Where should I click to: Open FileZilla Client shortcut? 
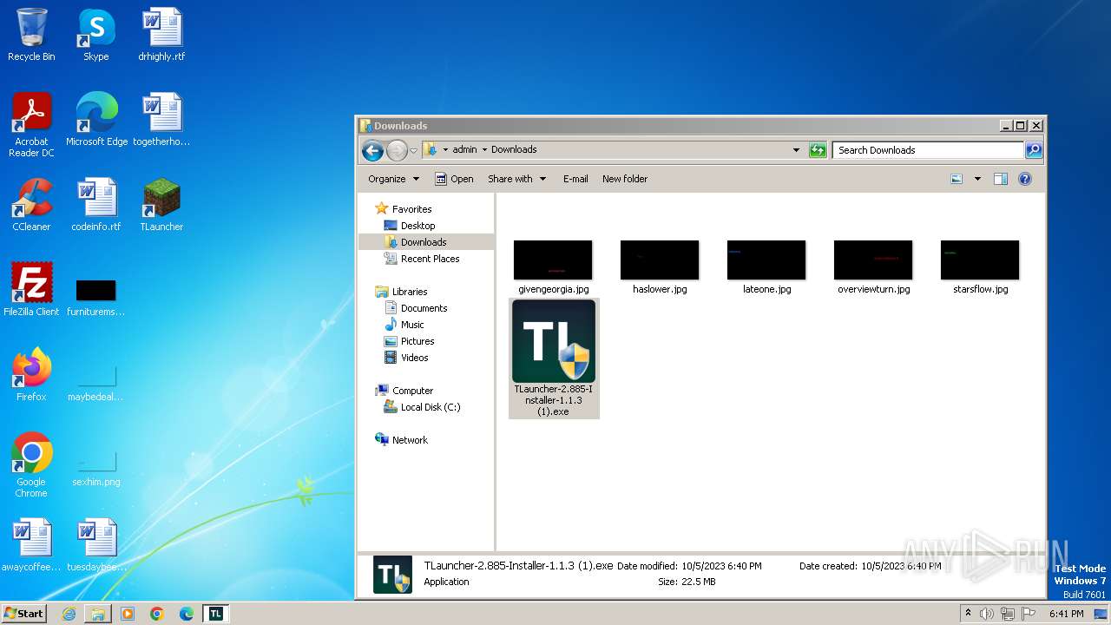[x=31, y=290]
